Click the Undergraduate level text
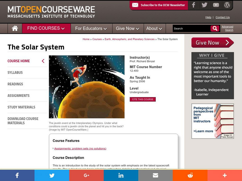 pos(139,92)
